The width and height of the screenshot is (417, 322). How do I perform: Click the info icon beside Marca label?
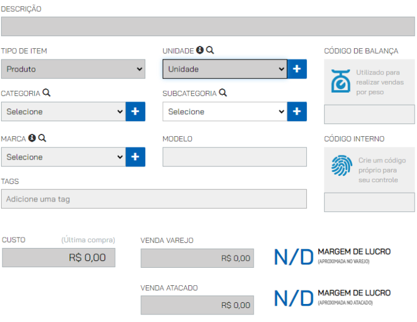point(32,138)
